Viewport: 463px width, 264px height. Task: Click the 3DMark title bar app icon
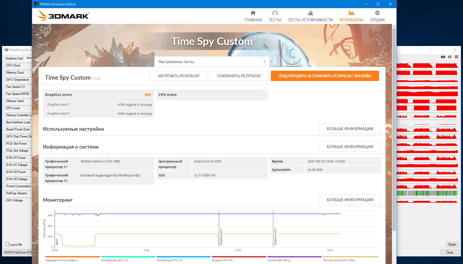36,4
